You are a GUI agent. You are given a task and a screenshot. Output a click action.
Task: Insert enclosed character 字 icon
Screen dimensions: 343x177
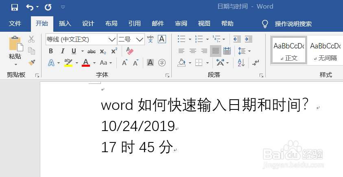coord(162,63)
